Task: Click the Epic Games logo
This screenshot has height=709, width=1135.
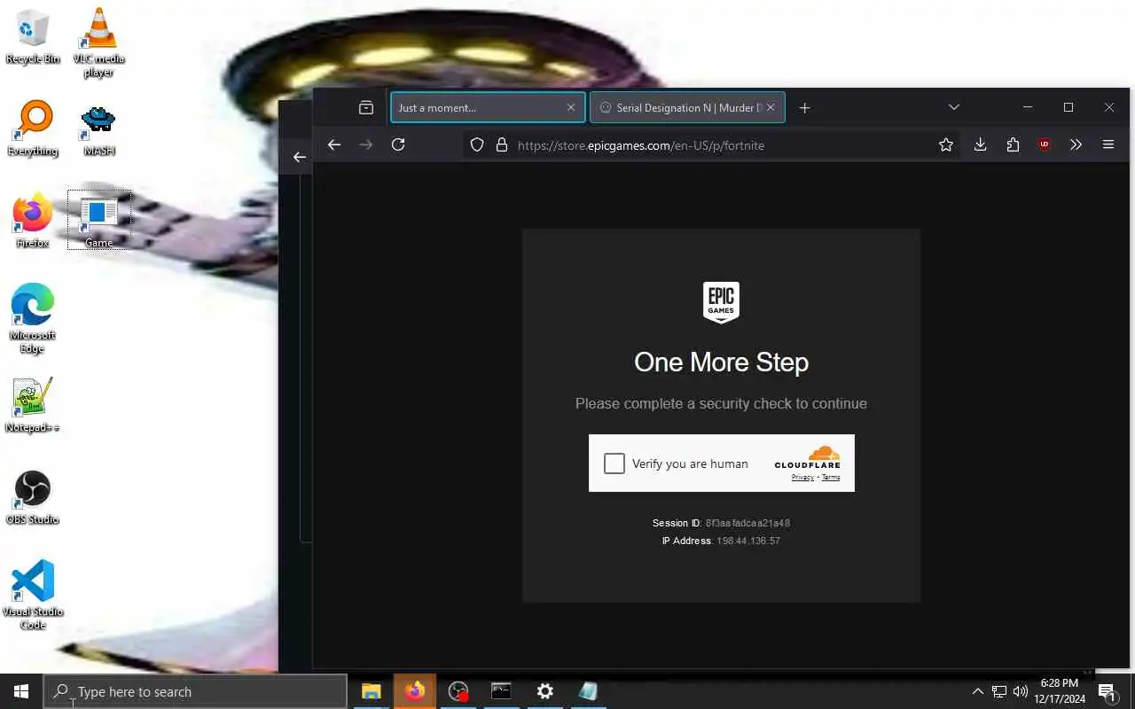Action: 721,302
